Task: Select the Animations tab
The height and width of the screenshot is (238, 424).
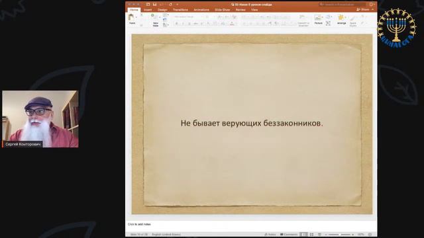Action: pyautogui.click(x=201, y=10)
